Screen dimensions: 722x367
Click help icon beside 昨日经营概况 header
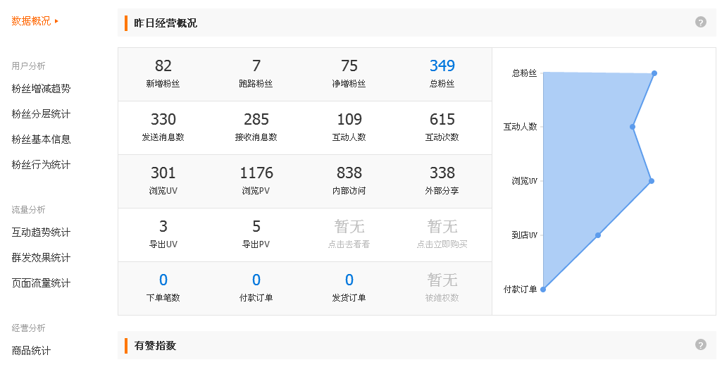coord(700,22)
